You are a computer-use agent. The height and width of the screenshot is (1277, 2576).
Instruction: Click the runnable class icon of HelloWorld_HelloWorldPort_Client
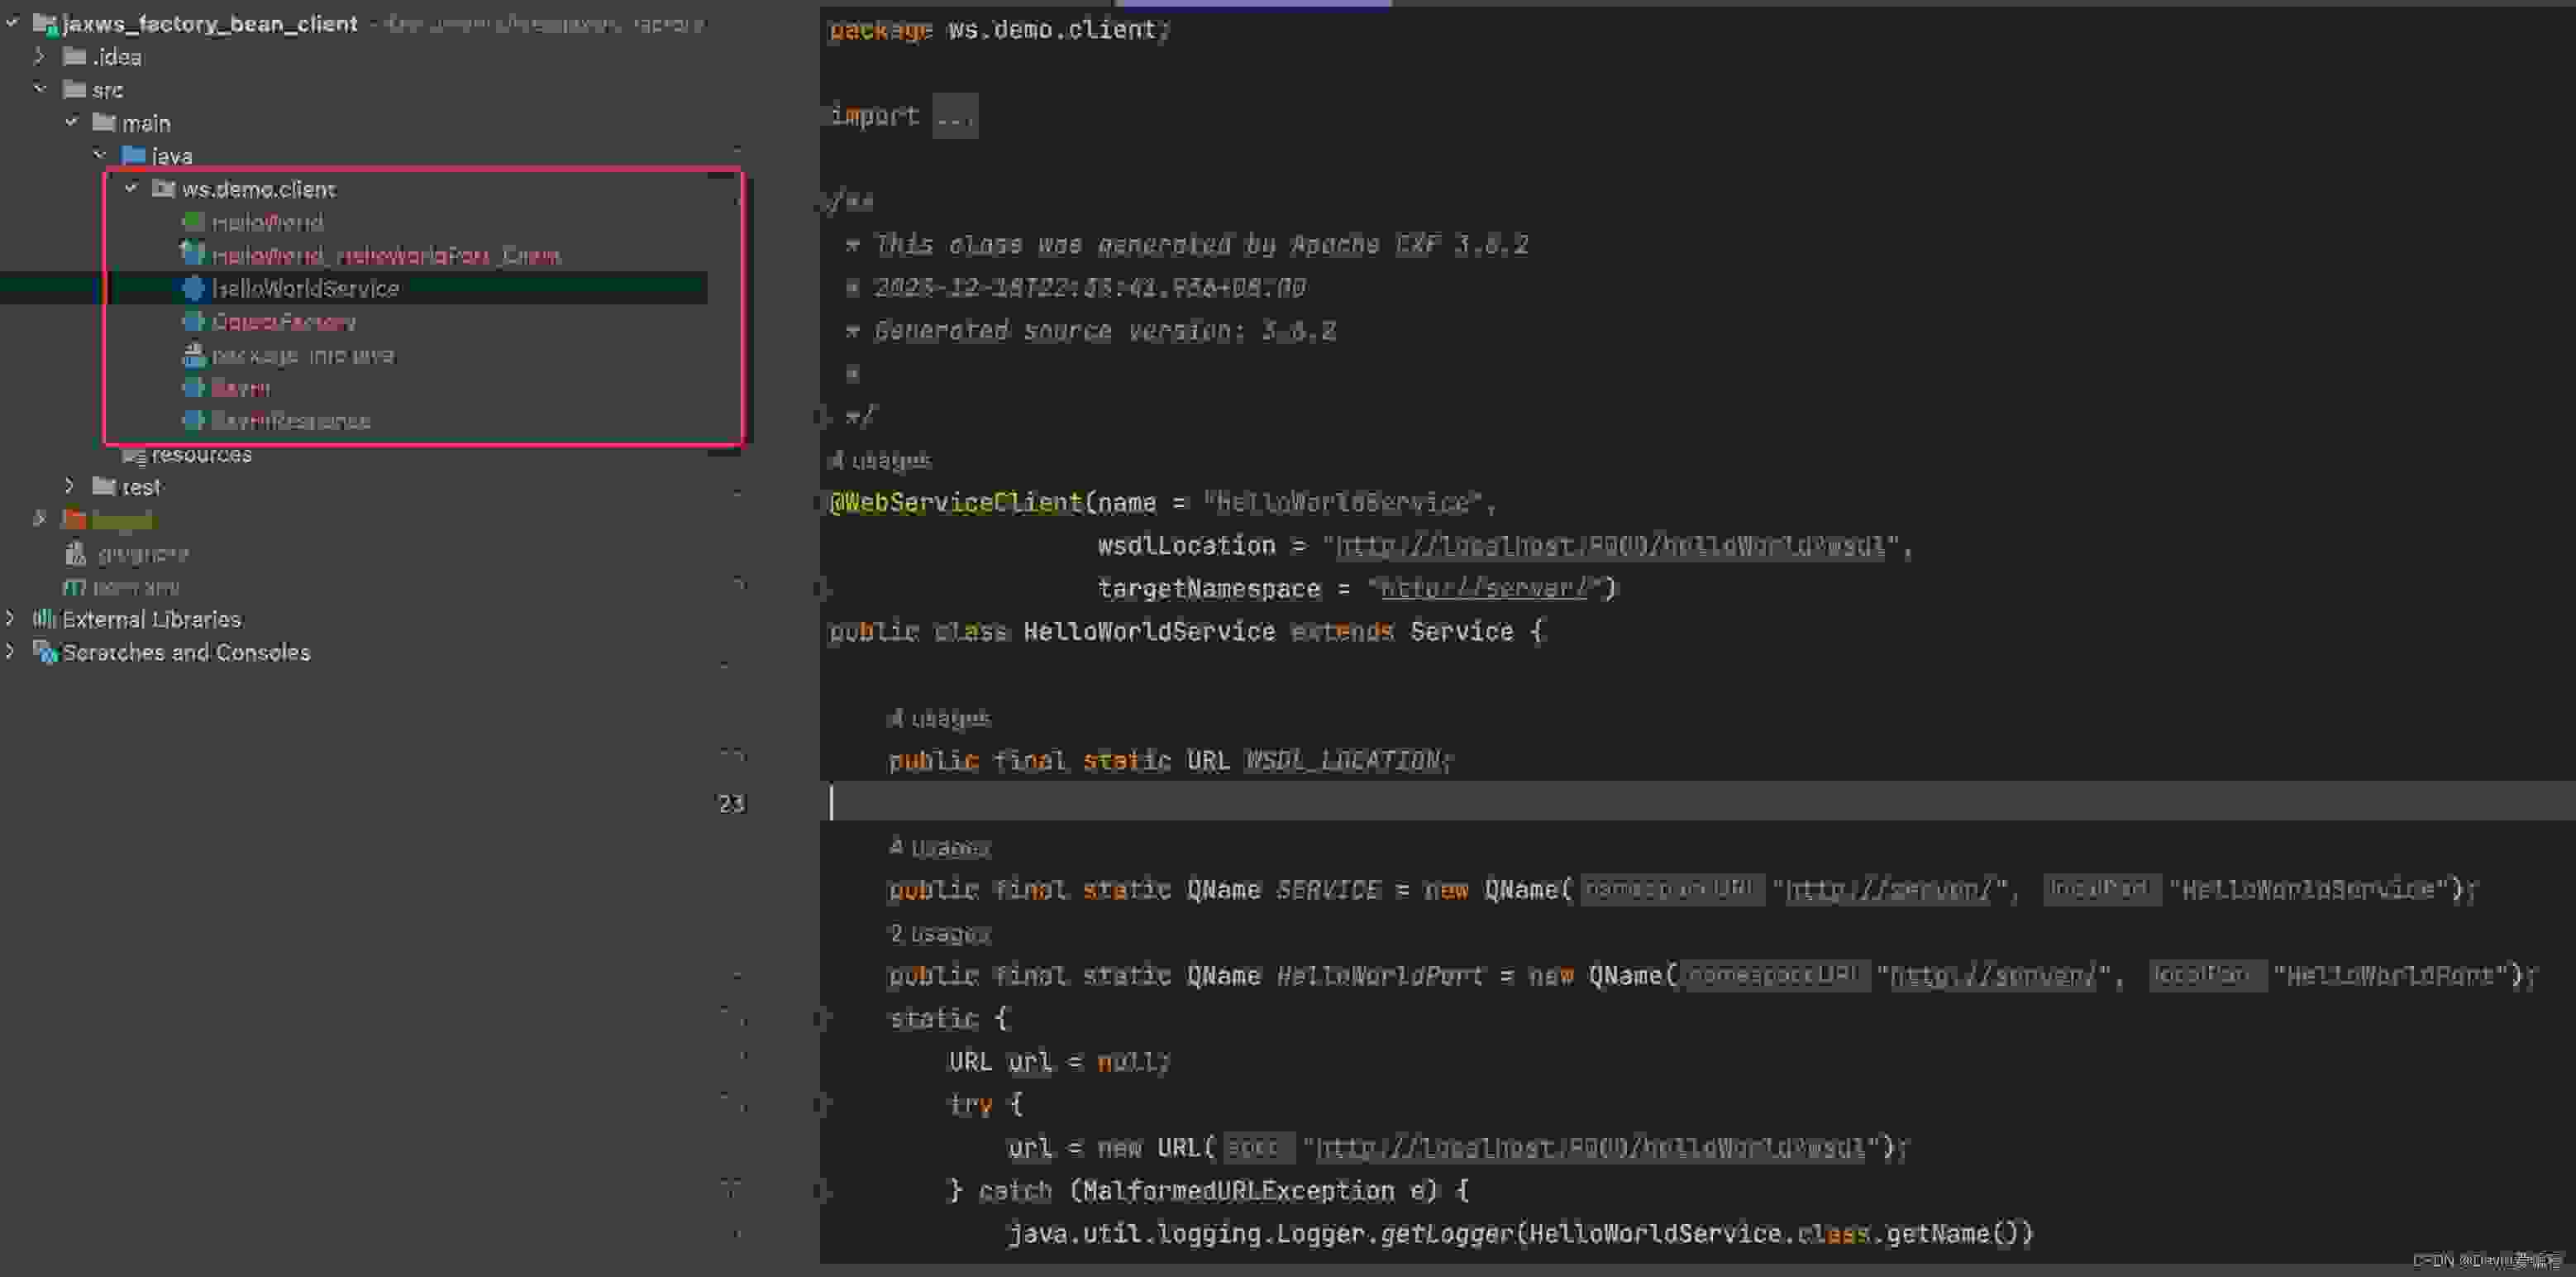(193, 253)
